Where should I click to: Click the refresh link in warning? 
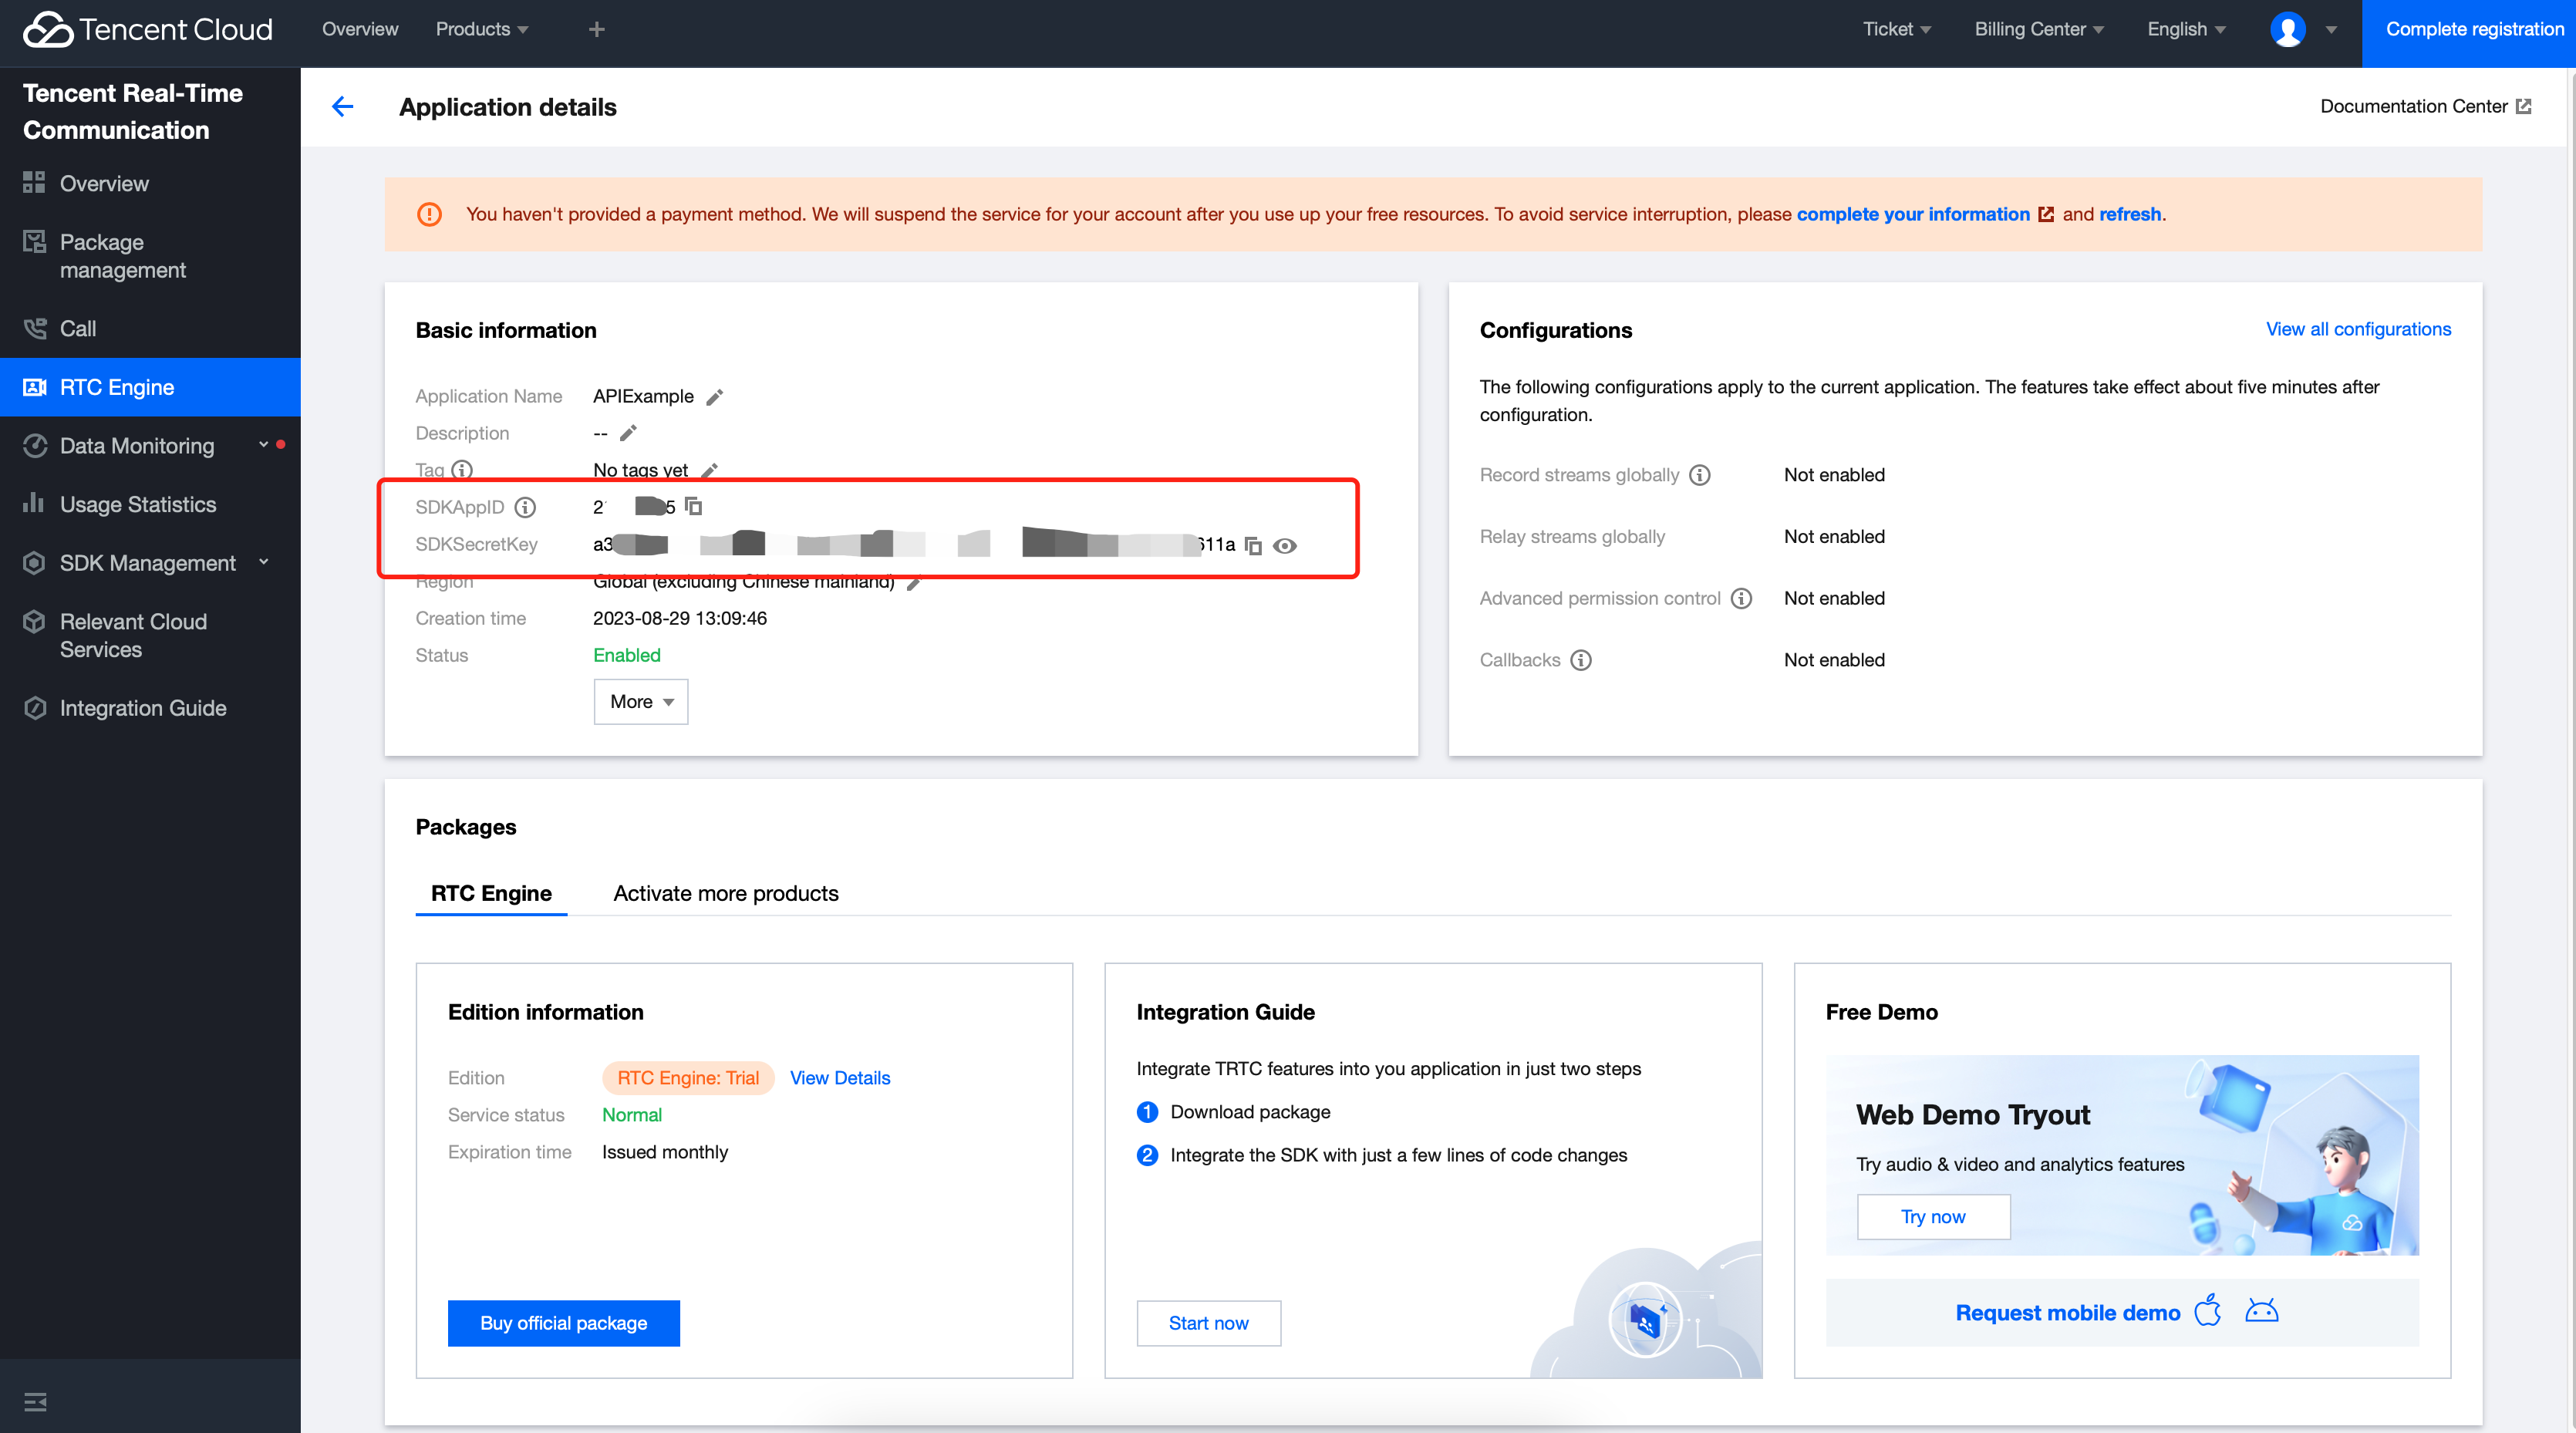(x=2130, y=214)
